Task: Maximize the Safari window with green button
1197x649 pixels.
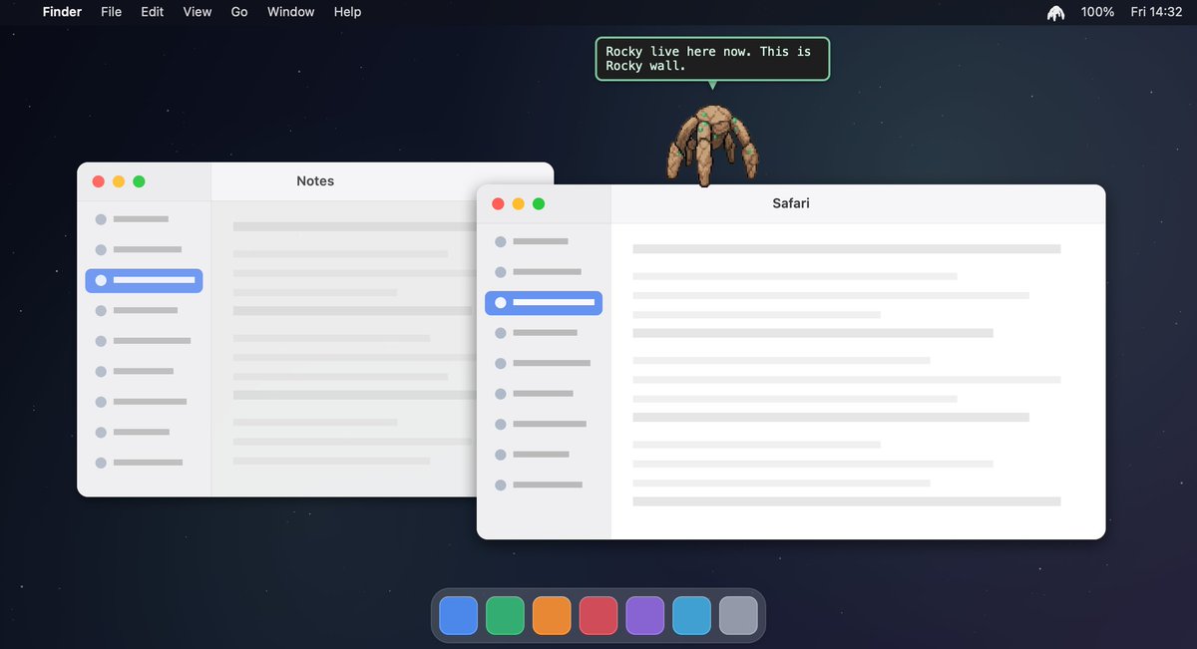Action: click(539, 203)
